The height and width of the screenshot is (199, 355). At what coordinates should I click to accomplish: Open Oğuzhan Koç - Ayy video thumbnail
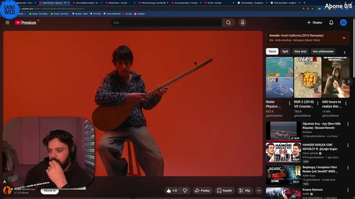[x=283, y=131]
